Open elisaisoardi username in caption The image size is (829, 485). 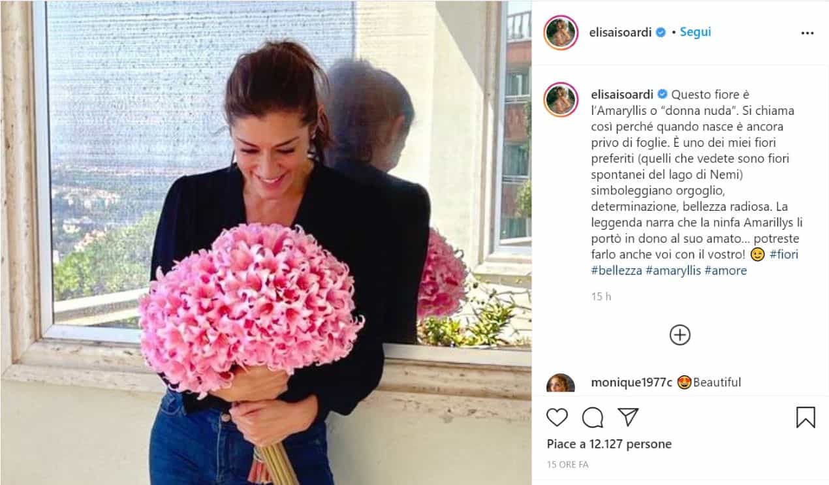[x=622, y=95]
